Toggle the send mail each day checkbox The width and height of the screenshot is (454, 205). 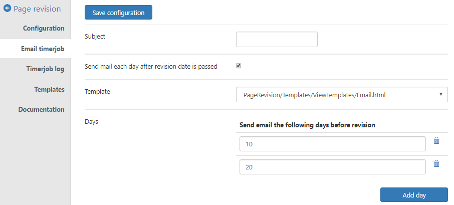(x=239, y=66)
